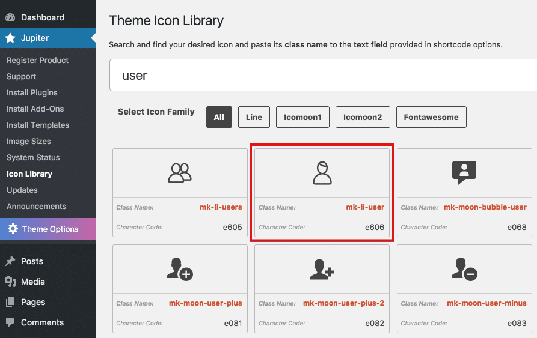Click the Theme Options gear icon

point(12,229)
